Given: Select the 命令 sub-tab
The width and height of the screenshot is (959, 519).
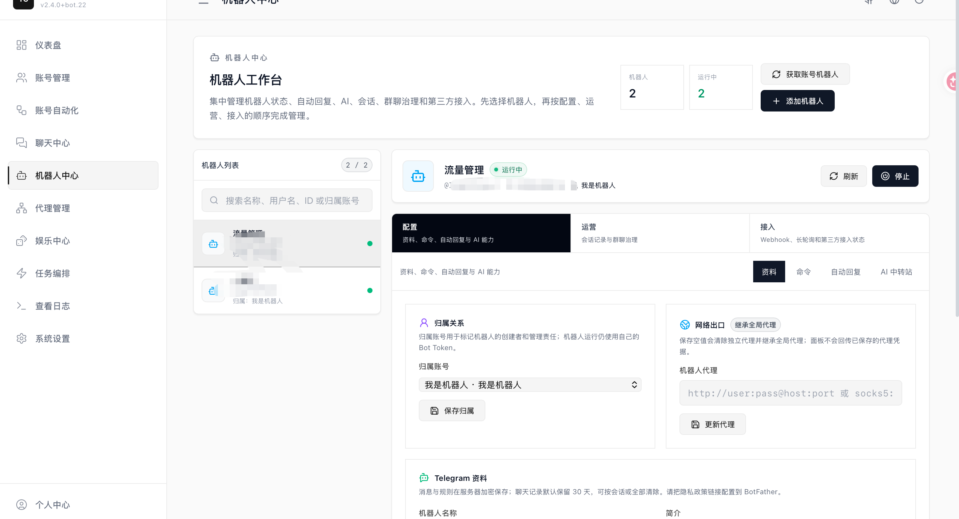Looking at the screenshot, I should click(x=803, y=272).
